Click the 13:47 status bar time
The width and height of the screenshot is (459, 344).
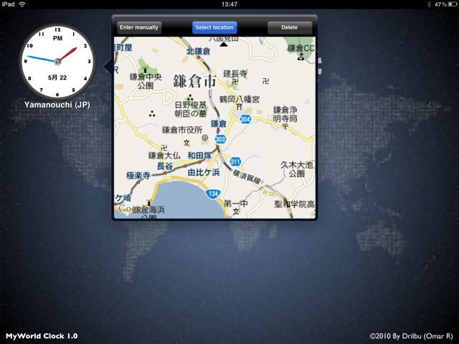pyautogui.click(x=229, y=4)
